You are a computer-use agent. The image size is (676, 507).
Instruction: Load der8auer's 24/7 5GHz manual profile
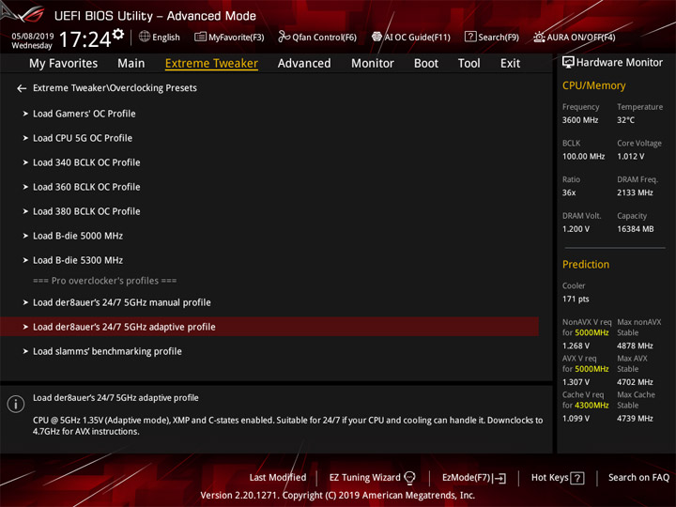pyautogui.click(x=122, y=302)
